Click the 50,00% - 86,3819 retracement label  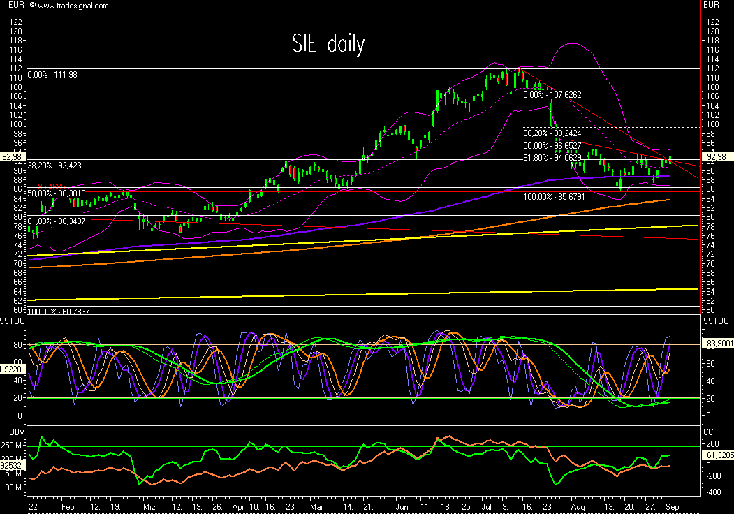(57, 193)
